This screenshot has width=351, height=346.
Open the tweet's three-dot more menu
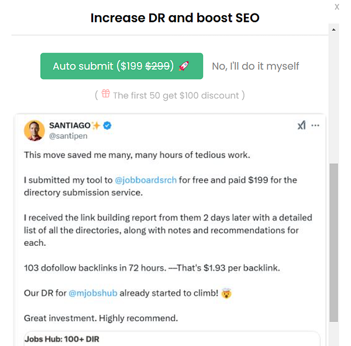[x=315, y=125]
